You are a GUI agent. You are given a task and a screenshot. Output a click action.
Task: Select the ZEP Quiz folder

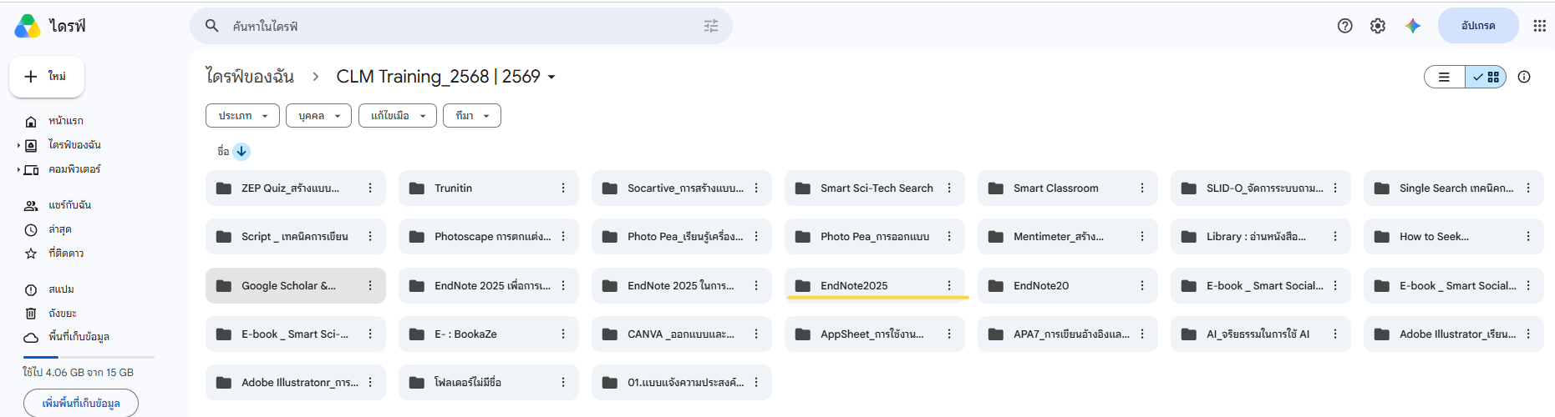point(296,188)
